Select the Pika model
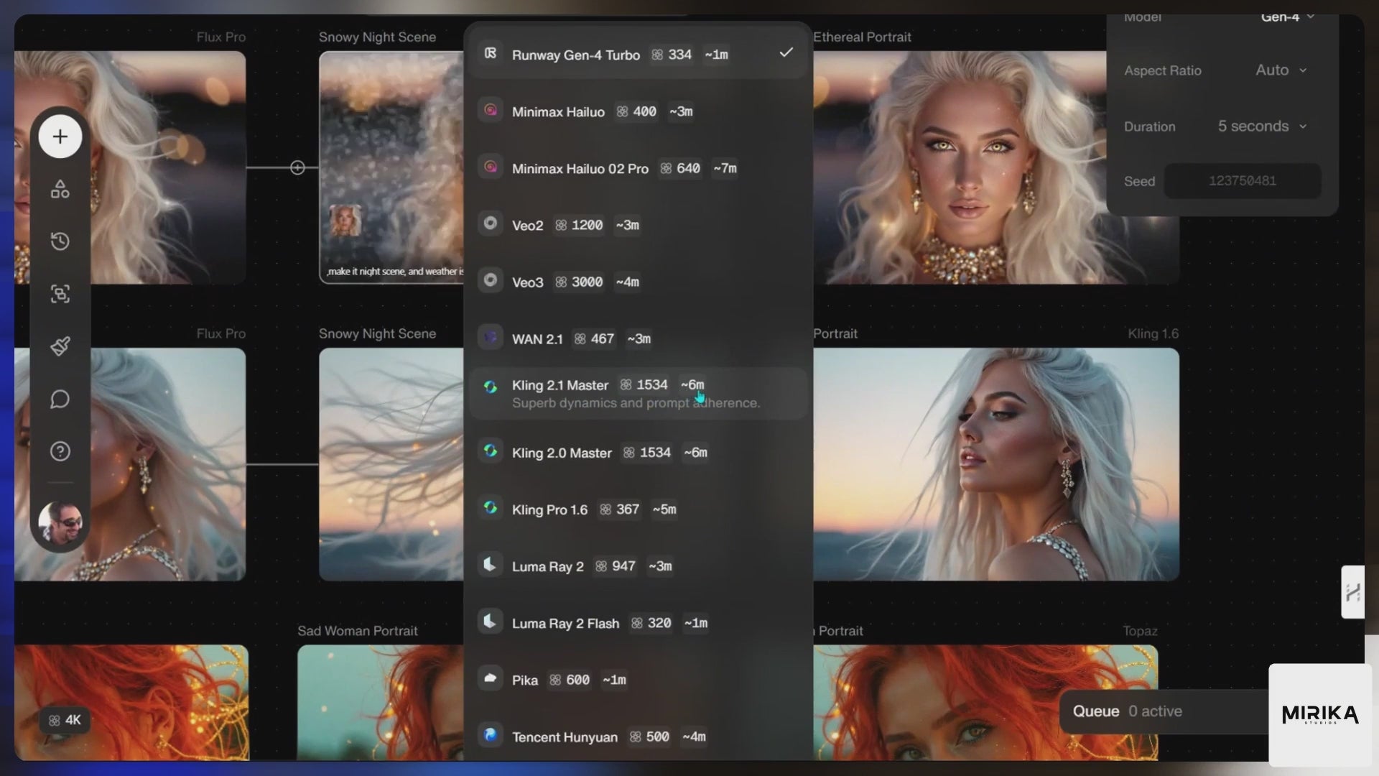Screen dimensions: 1379x776 pyautogui.click(x=638, y=680)
